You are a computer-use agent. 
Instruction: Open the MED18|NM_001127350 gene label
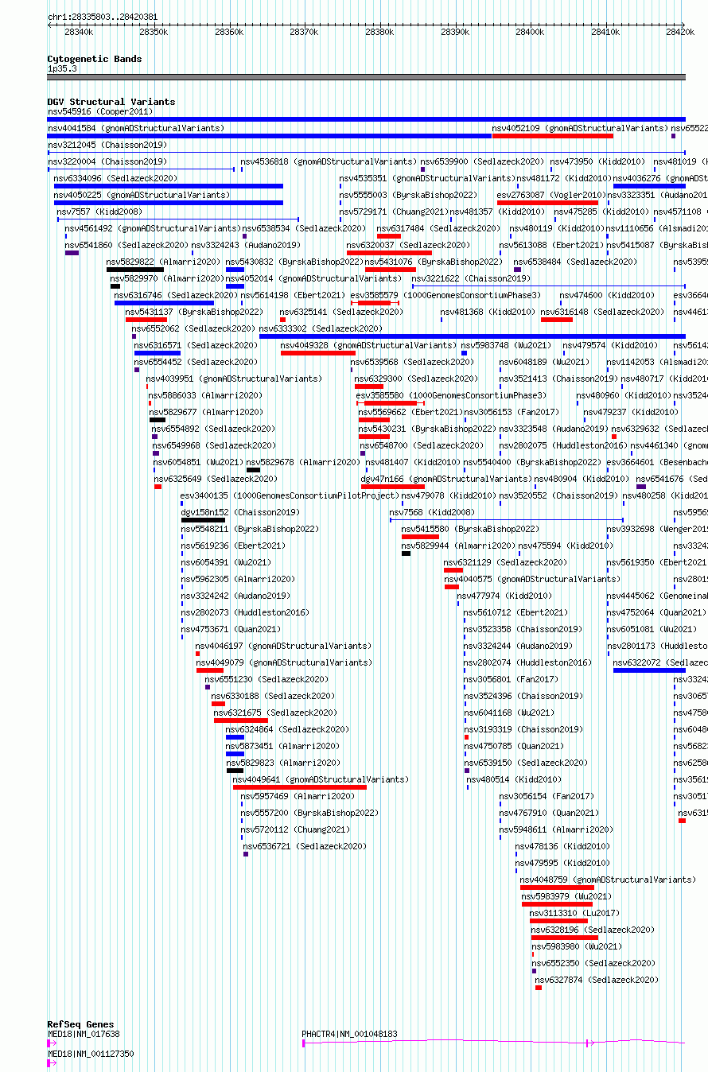pos(91,1054)
